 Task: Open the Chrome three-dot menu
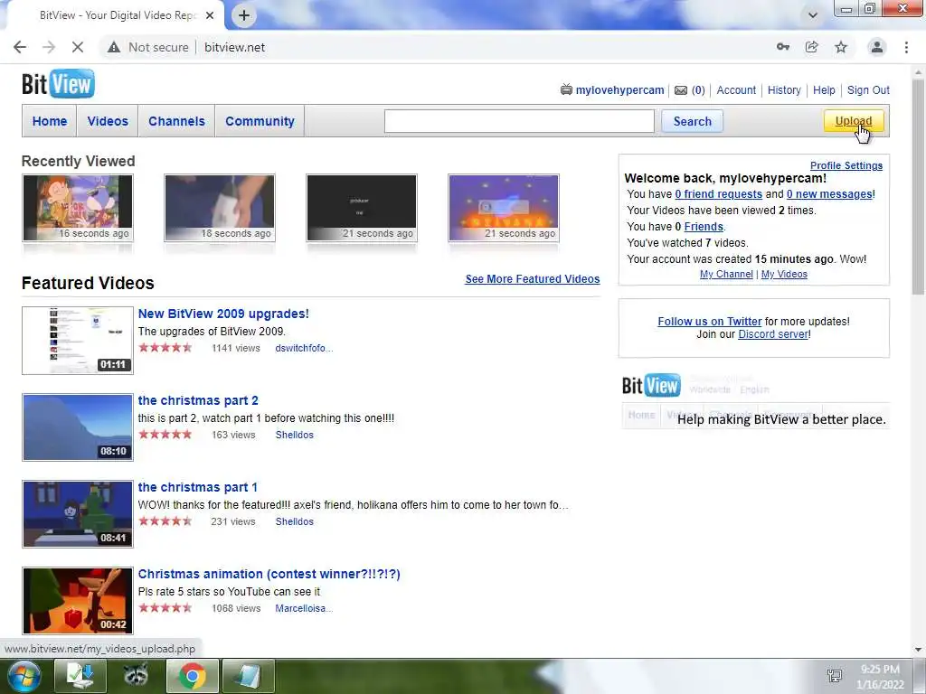pos(906,47)
